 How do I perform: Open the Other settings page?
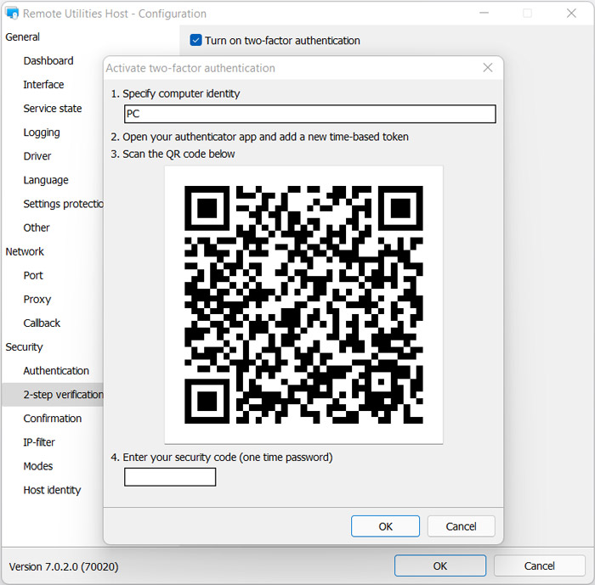(36, 228)
